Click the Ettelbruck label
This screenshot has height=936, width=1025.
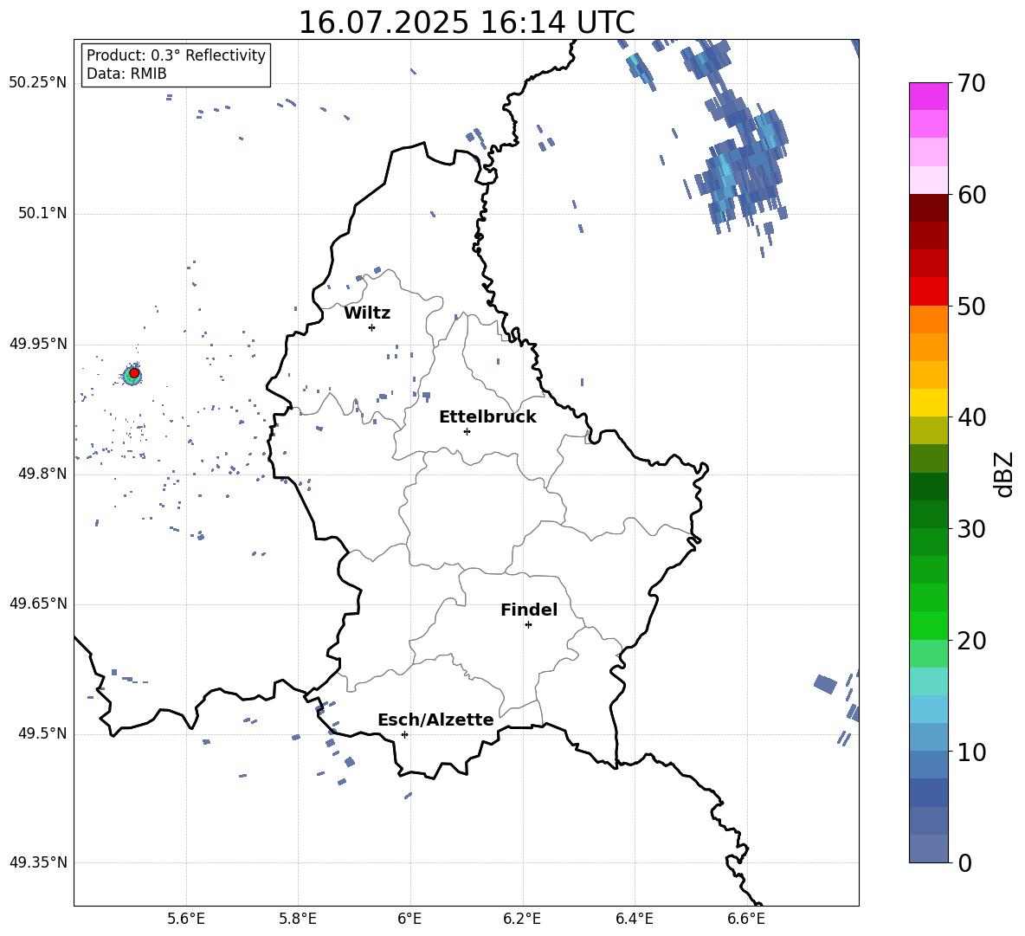(487, 417)
